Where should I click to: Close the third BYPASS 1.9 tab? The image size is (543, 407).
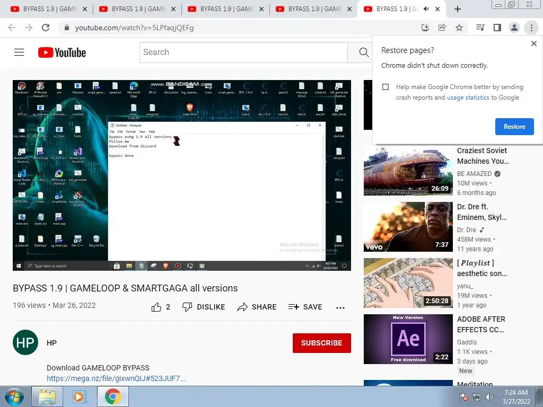click(x=261, y=10)
